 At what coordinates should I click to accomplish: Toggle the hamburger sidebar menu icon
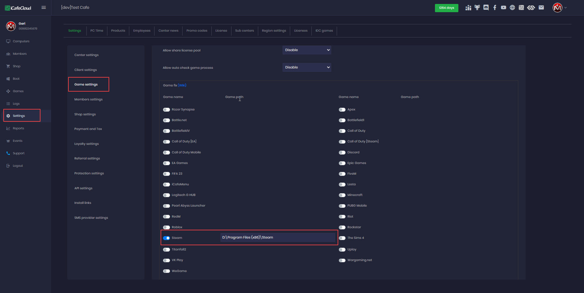click(x=44, y=8)
